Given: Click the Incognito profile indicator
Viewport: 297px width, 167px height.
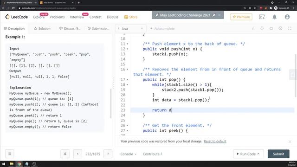Looking at the screenshot, I should [282, 8].
